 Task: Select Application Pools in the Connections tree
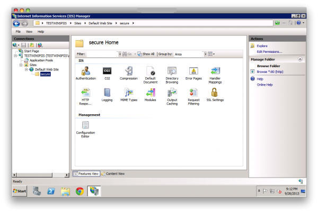[40, 60]
